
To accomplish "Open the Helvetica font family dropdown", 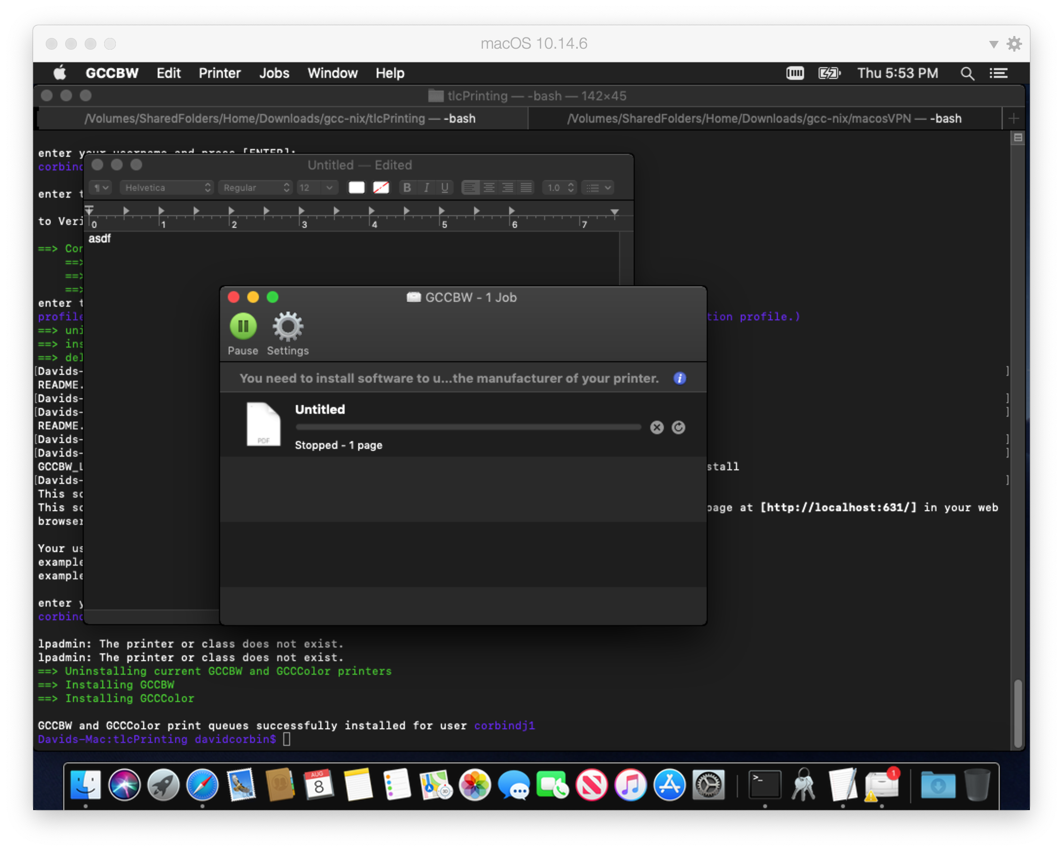I will click(x=166, y=188).
